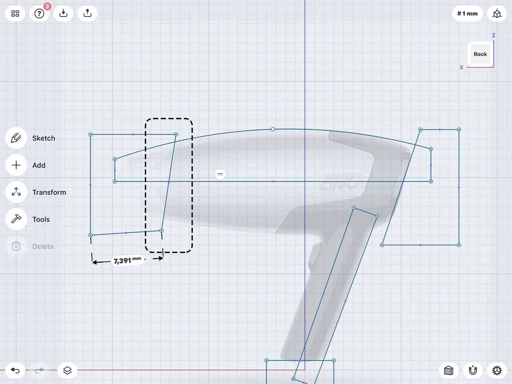Click the export share icon
Screen dimensions: 512x384
tap(87, 13)
